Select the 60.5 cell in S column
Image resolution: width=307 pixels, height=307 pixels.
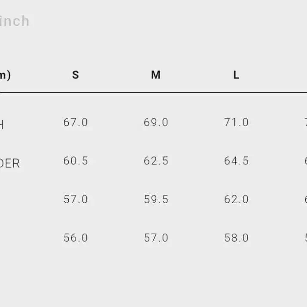[x=76, y=161]
